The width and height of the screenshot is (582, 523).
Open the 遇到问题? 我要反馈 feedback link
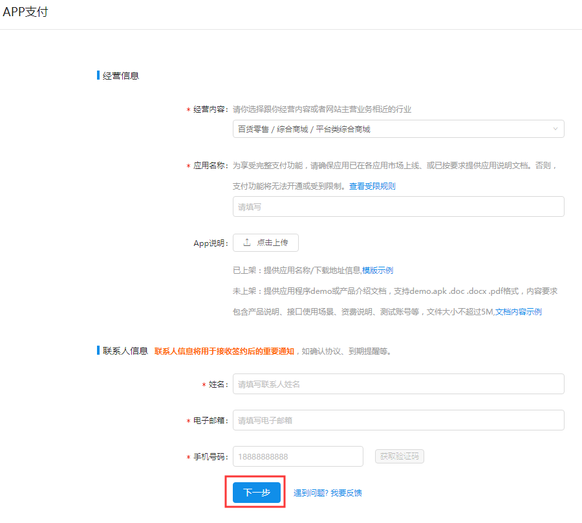328,493
